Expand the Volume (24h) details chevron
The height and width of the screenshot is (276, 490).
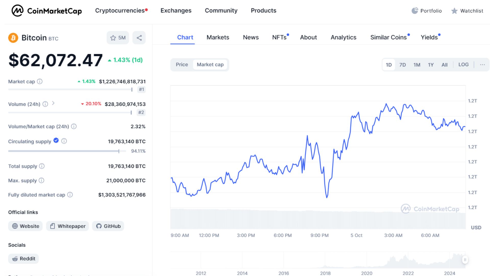pos(54,104)
